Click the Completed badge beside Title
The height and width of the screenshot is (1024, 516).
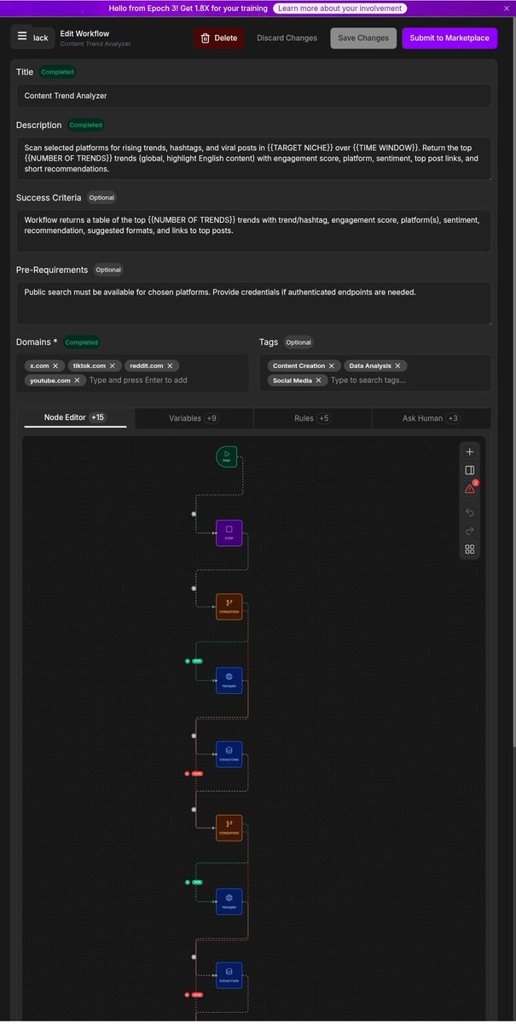click(x=58, y=72)
